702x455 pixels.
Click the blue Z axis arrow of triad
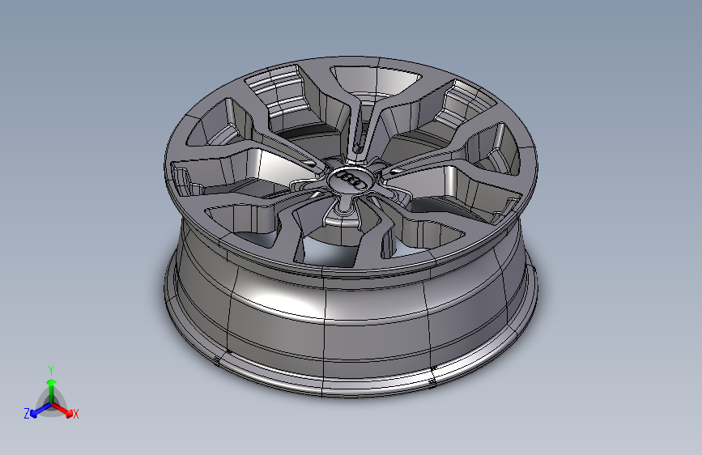(x=40, y=410)
